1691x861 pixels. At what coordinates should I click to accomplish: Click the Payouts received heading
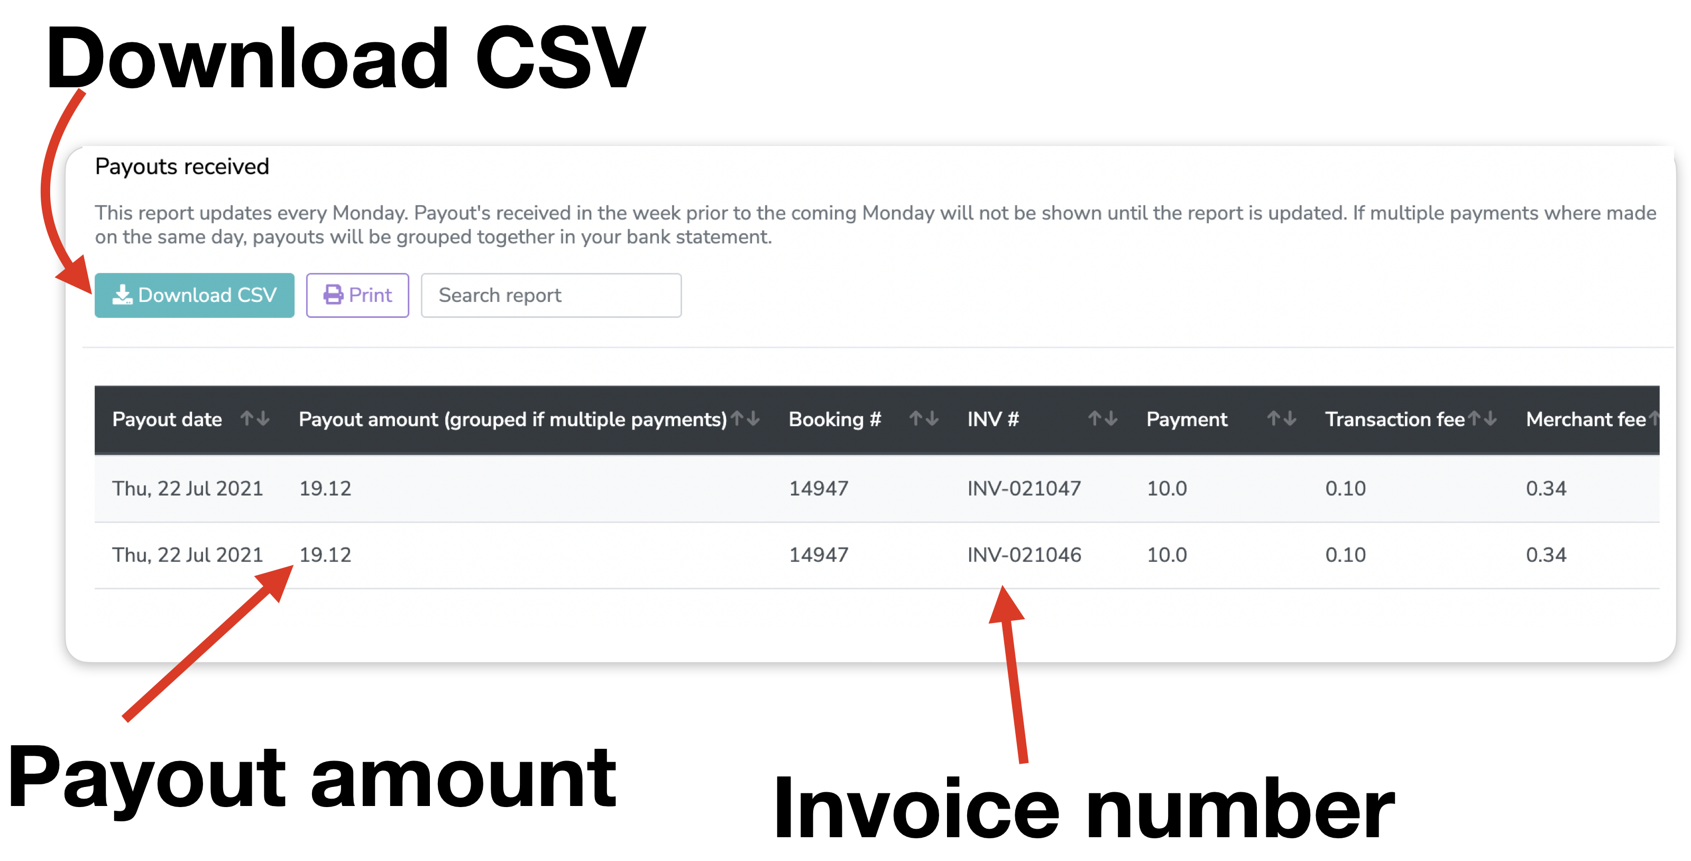pyautogui.click(x=182, y=167)
